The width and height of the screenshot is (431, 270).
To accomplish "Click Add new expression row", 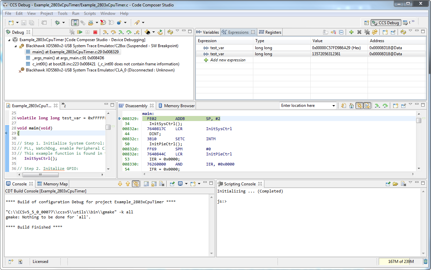I will (x=228, y=60).
